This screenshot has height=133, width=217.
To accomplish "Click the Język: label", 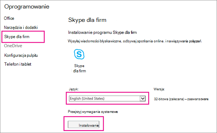I will click(x=74, y=89).
